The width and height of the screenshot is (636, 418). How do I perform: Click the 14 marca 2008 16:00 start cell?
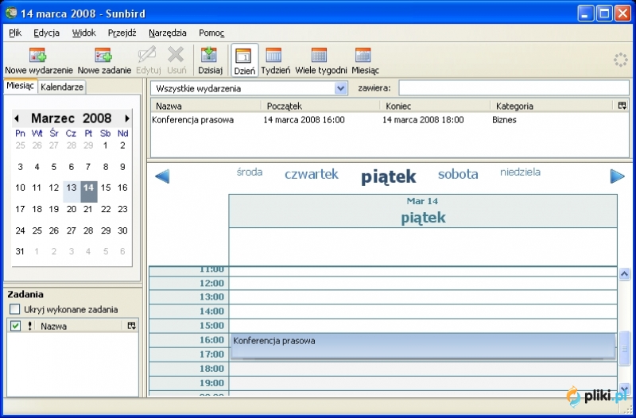(304, 120)
